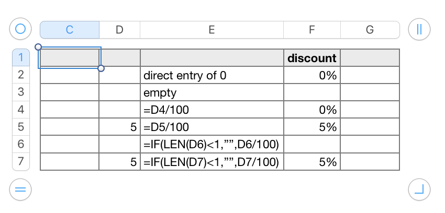The width and height of the screenshot is (445, 213).
Task: Select the cell showing =D5/100
Action: click(x=212, y=127)
